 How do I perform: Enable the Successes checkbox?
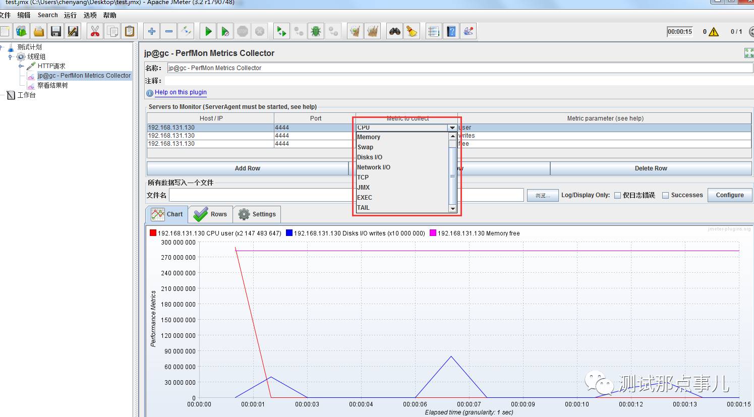point(666,196)
